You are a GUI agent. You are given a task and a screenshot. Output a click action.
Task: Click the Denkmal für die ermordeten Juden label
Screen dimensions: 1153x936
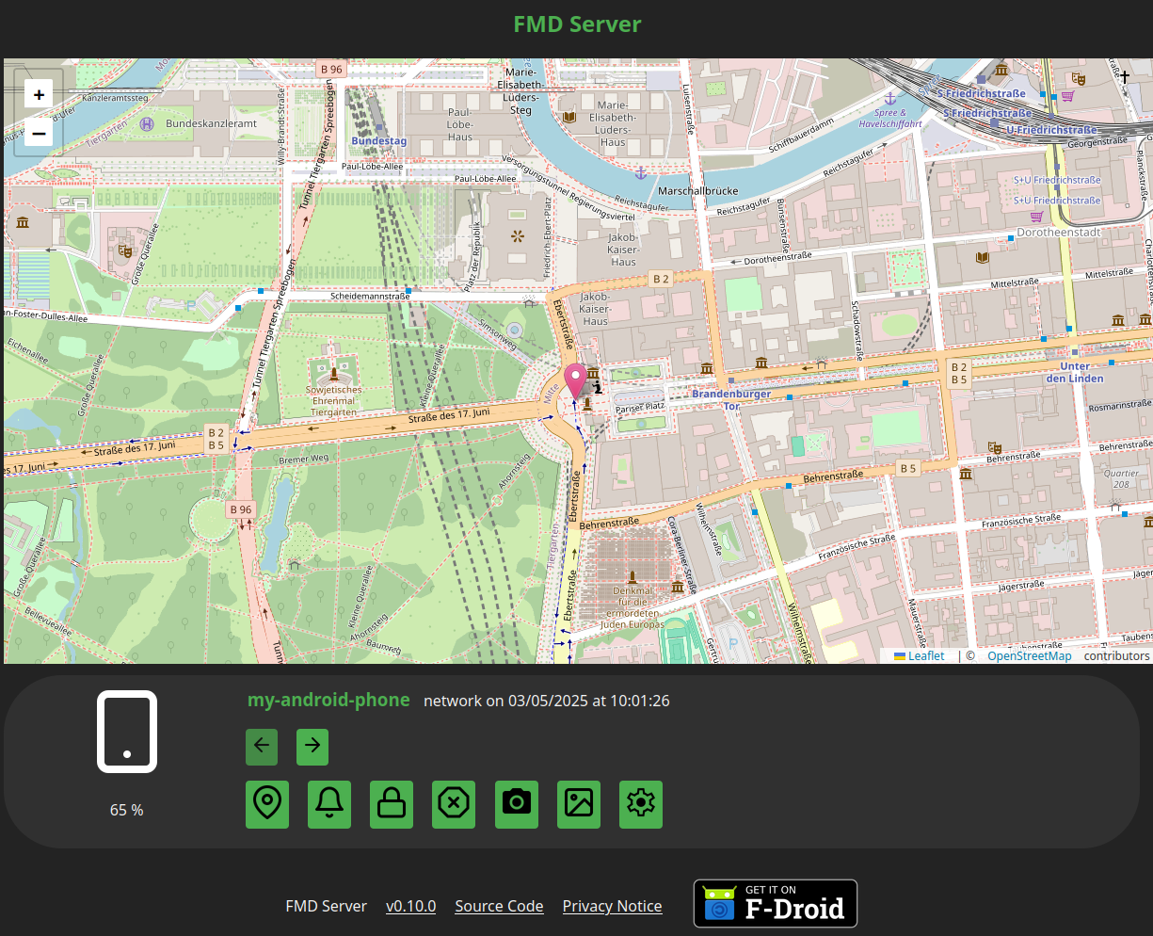click(x=633, y=607)
